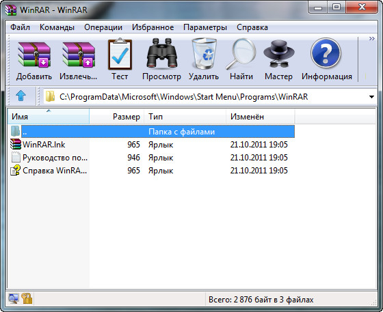This screenshot has width=383, height=312.
Task: Sort by the Изменён column header
Action: click(x=261, y=117)
